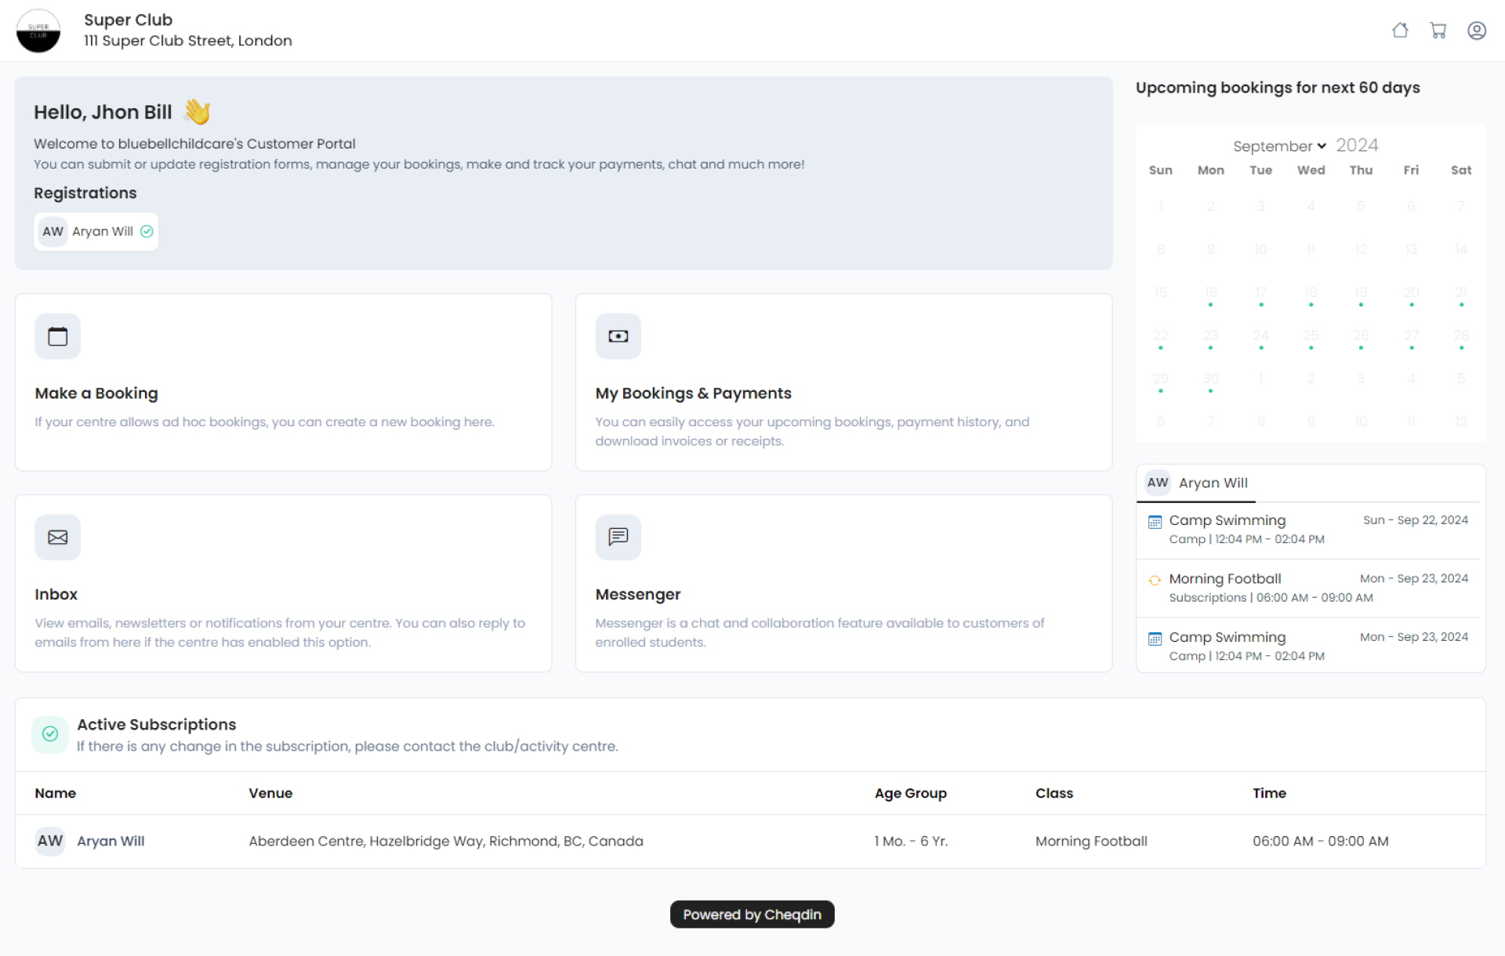
Task: Click the Venue column header
Action: pos(270,793)
